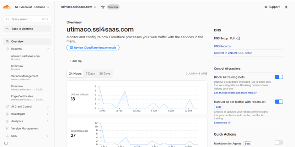Open Convert to CNAME DNS Setup link
The height and width of the screenshot is (147, 295).
(x=233, y=53)
